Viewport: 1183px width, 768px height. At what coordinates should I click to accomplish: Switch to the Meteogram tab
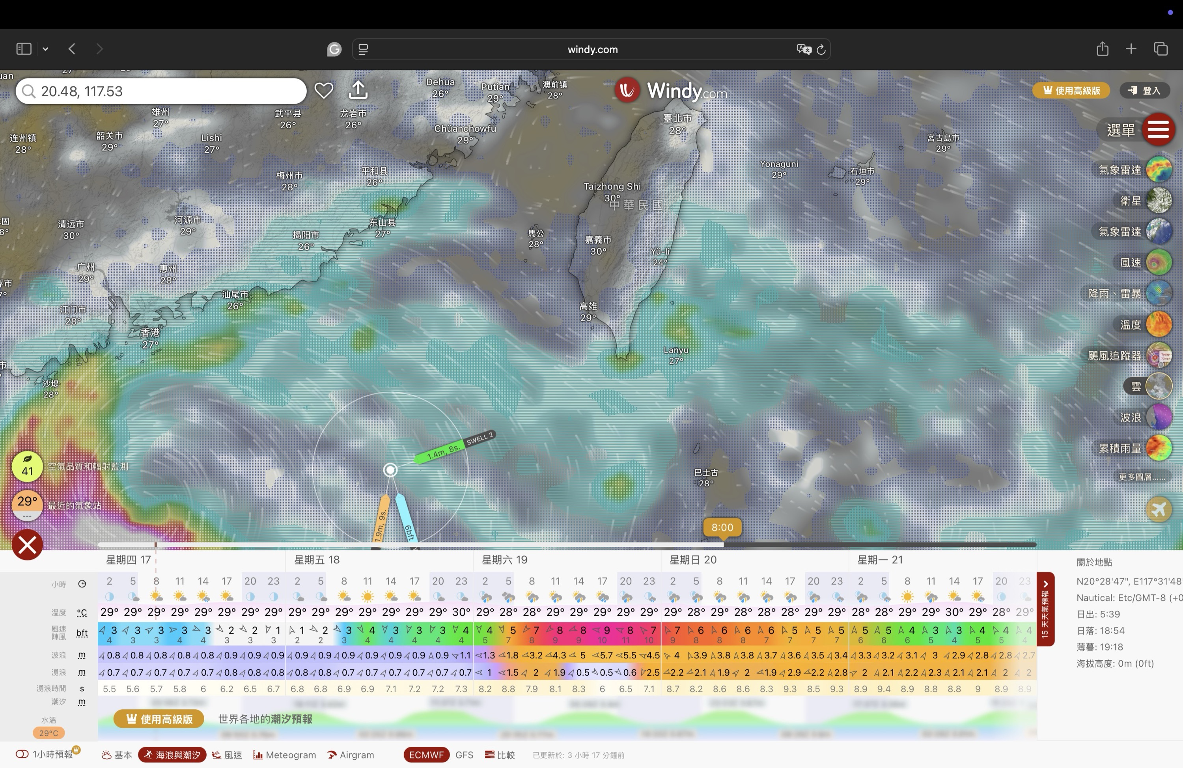[x=285, y=755]
